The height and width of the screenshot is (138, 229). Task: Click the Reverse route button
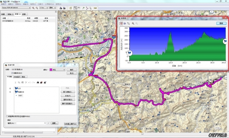point(68,96)
